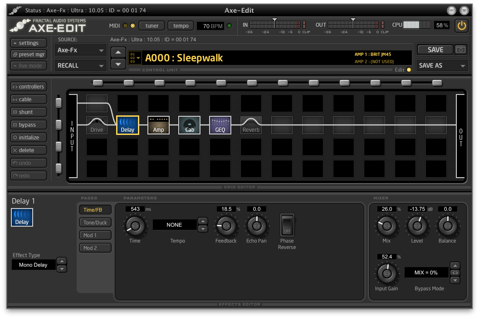Click the power icon button
Image resolution: width=479 pixels, height=318 pixels.
click(x=462, y=25)
